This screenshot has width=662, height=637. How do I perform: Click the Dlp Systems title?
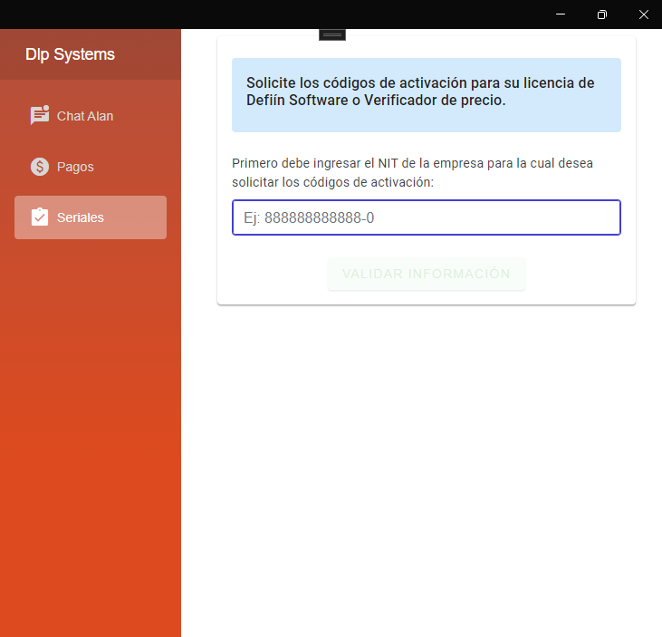click(70, 54)
